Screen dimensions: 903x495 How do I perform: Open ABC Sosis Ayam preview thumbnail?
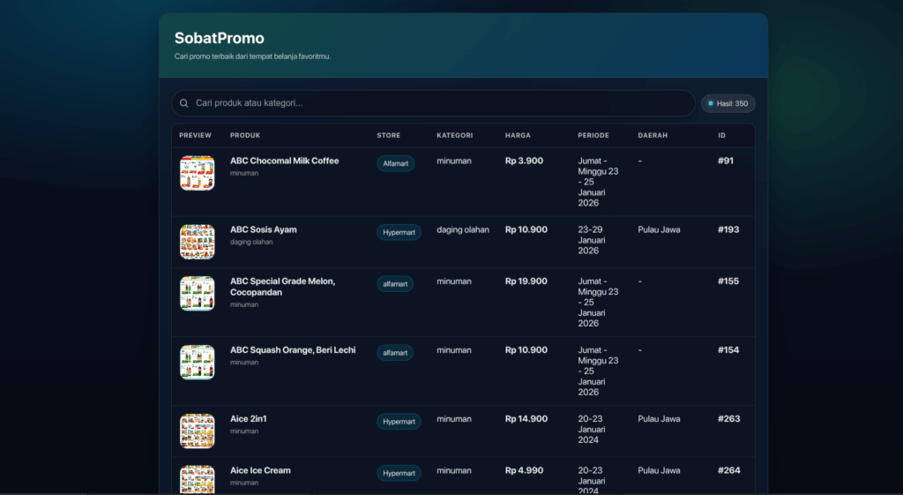click(x=197, y=242)
